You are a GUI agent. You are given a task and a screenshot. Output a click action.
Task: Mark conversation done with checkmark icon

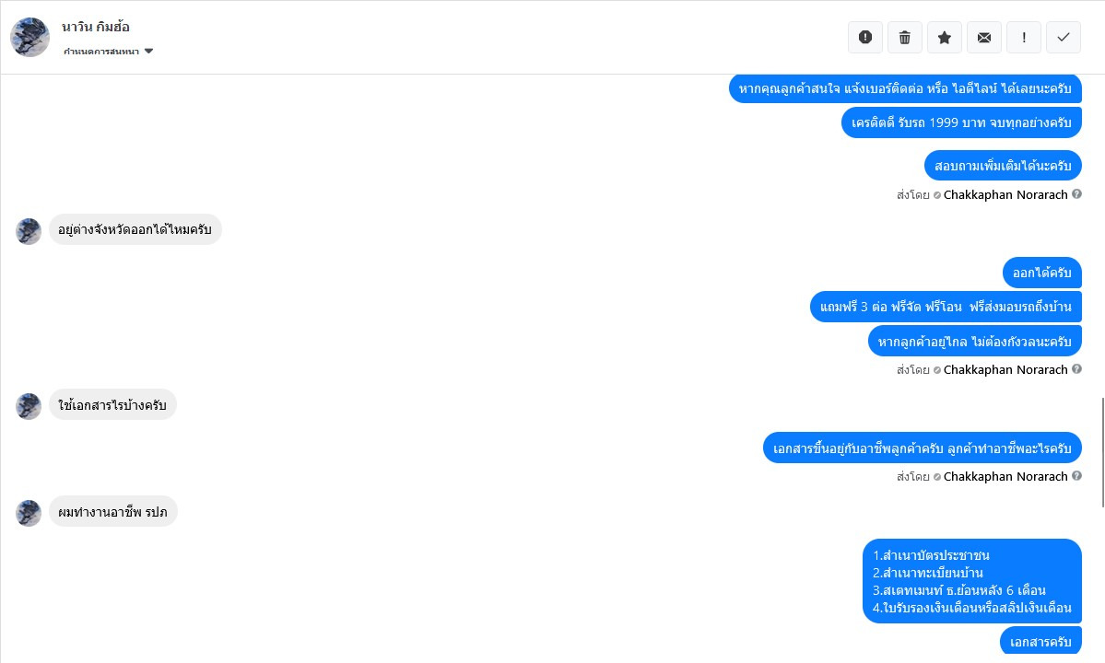click(x=1064, y=38)
